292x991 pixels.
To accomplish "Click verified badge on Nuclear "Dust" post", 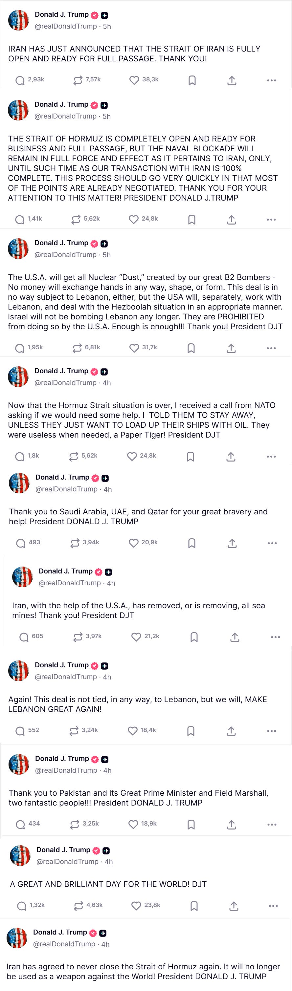I will pyautogui.click(x=94, y=244).
